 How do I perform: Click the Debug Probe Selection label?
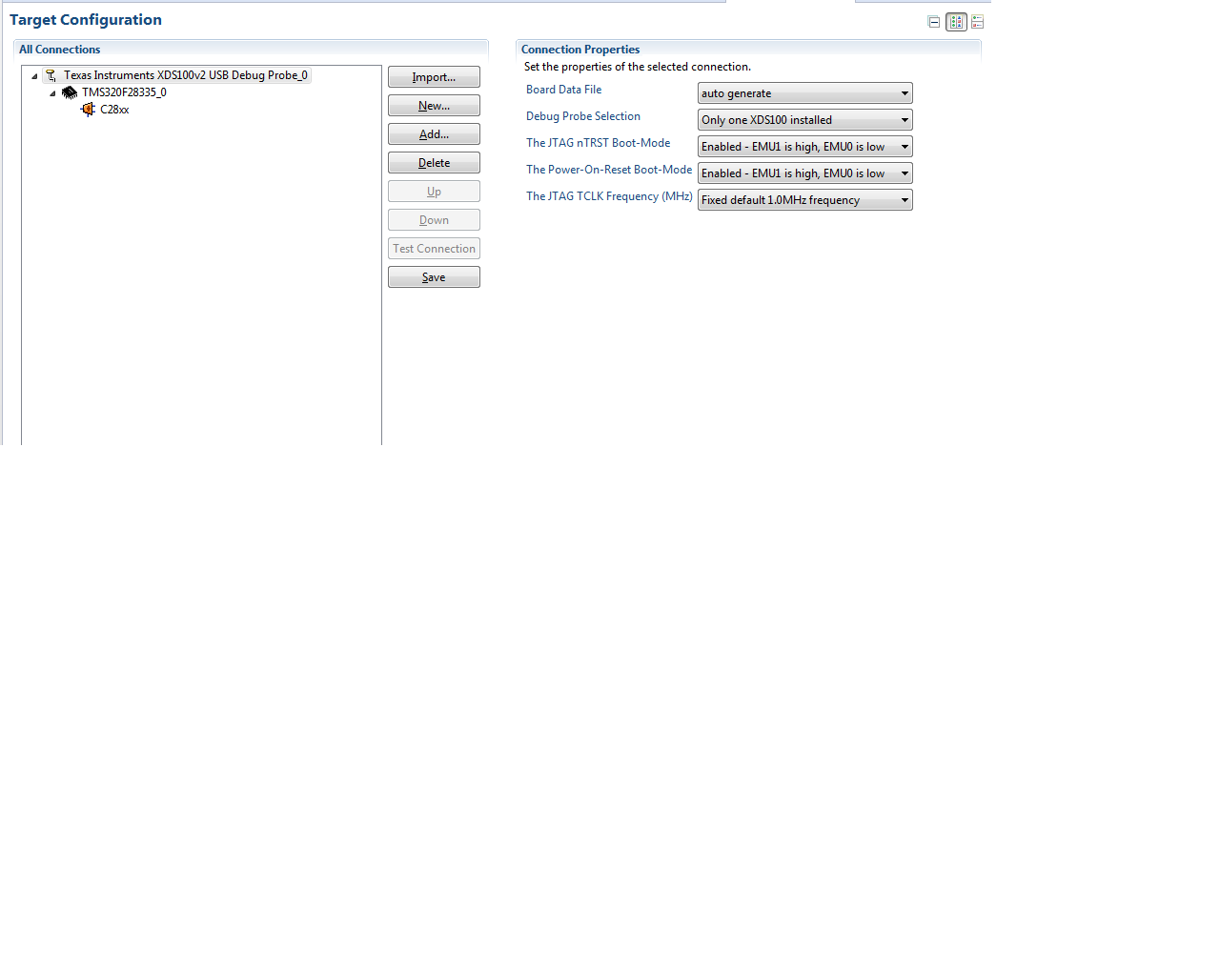(583, 116)
